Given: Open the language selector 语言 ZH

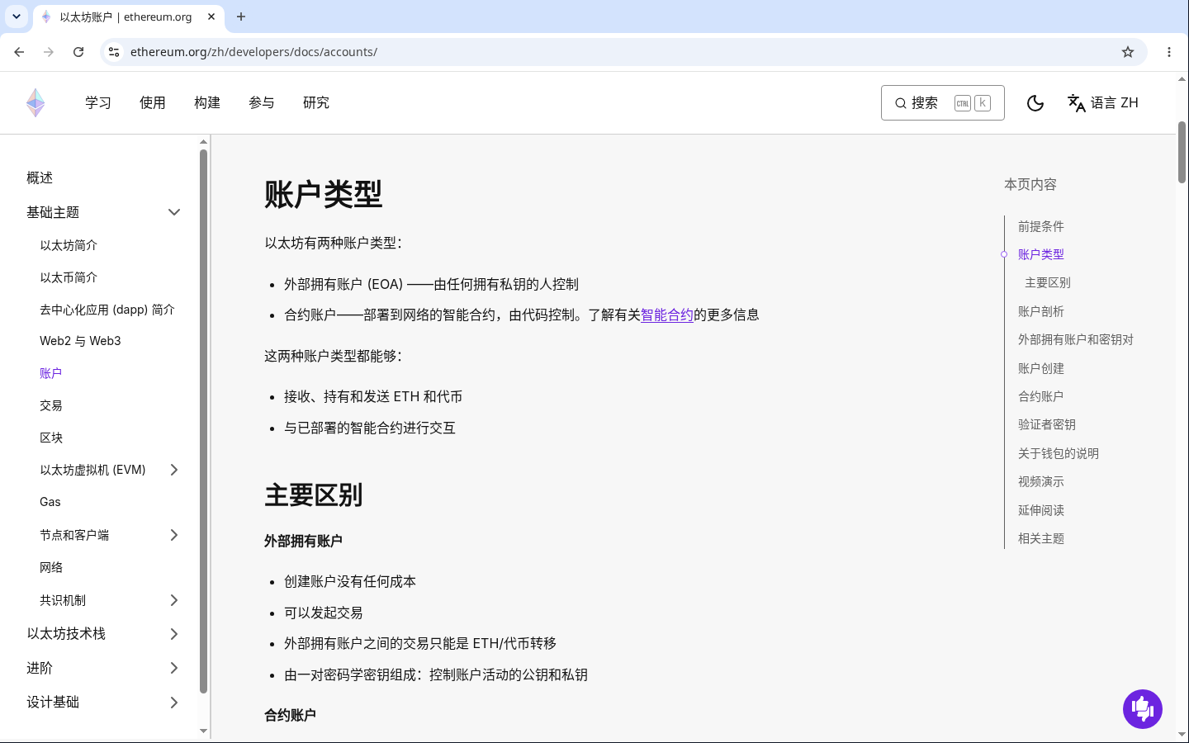Looking at the screenshot, I should click(1103, 103).
